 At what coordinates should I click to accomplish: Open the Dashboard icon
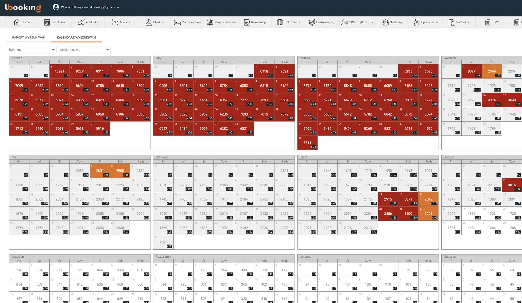47,22
